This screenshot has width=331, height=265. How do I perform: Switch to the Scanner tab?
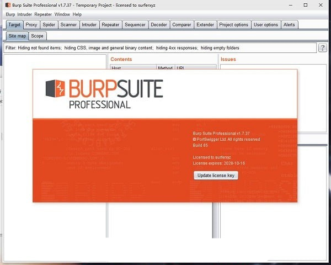(x=68, y=25)
